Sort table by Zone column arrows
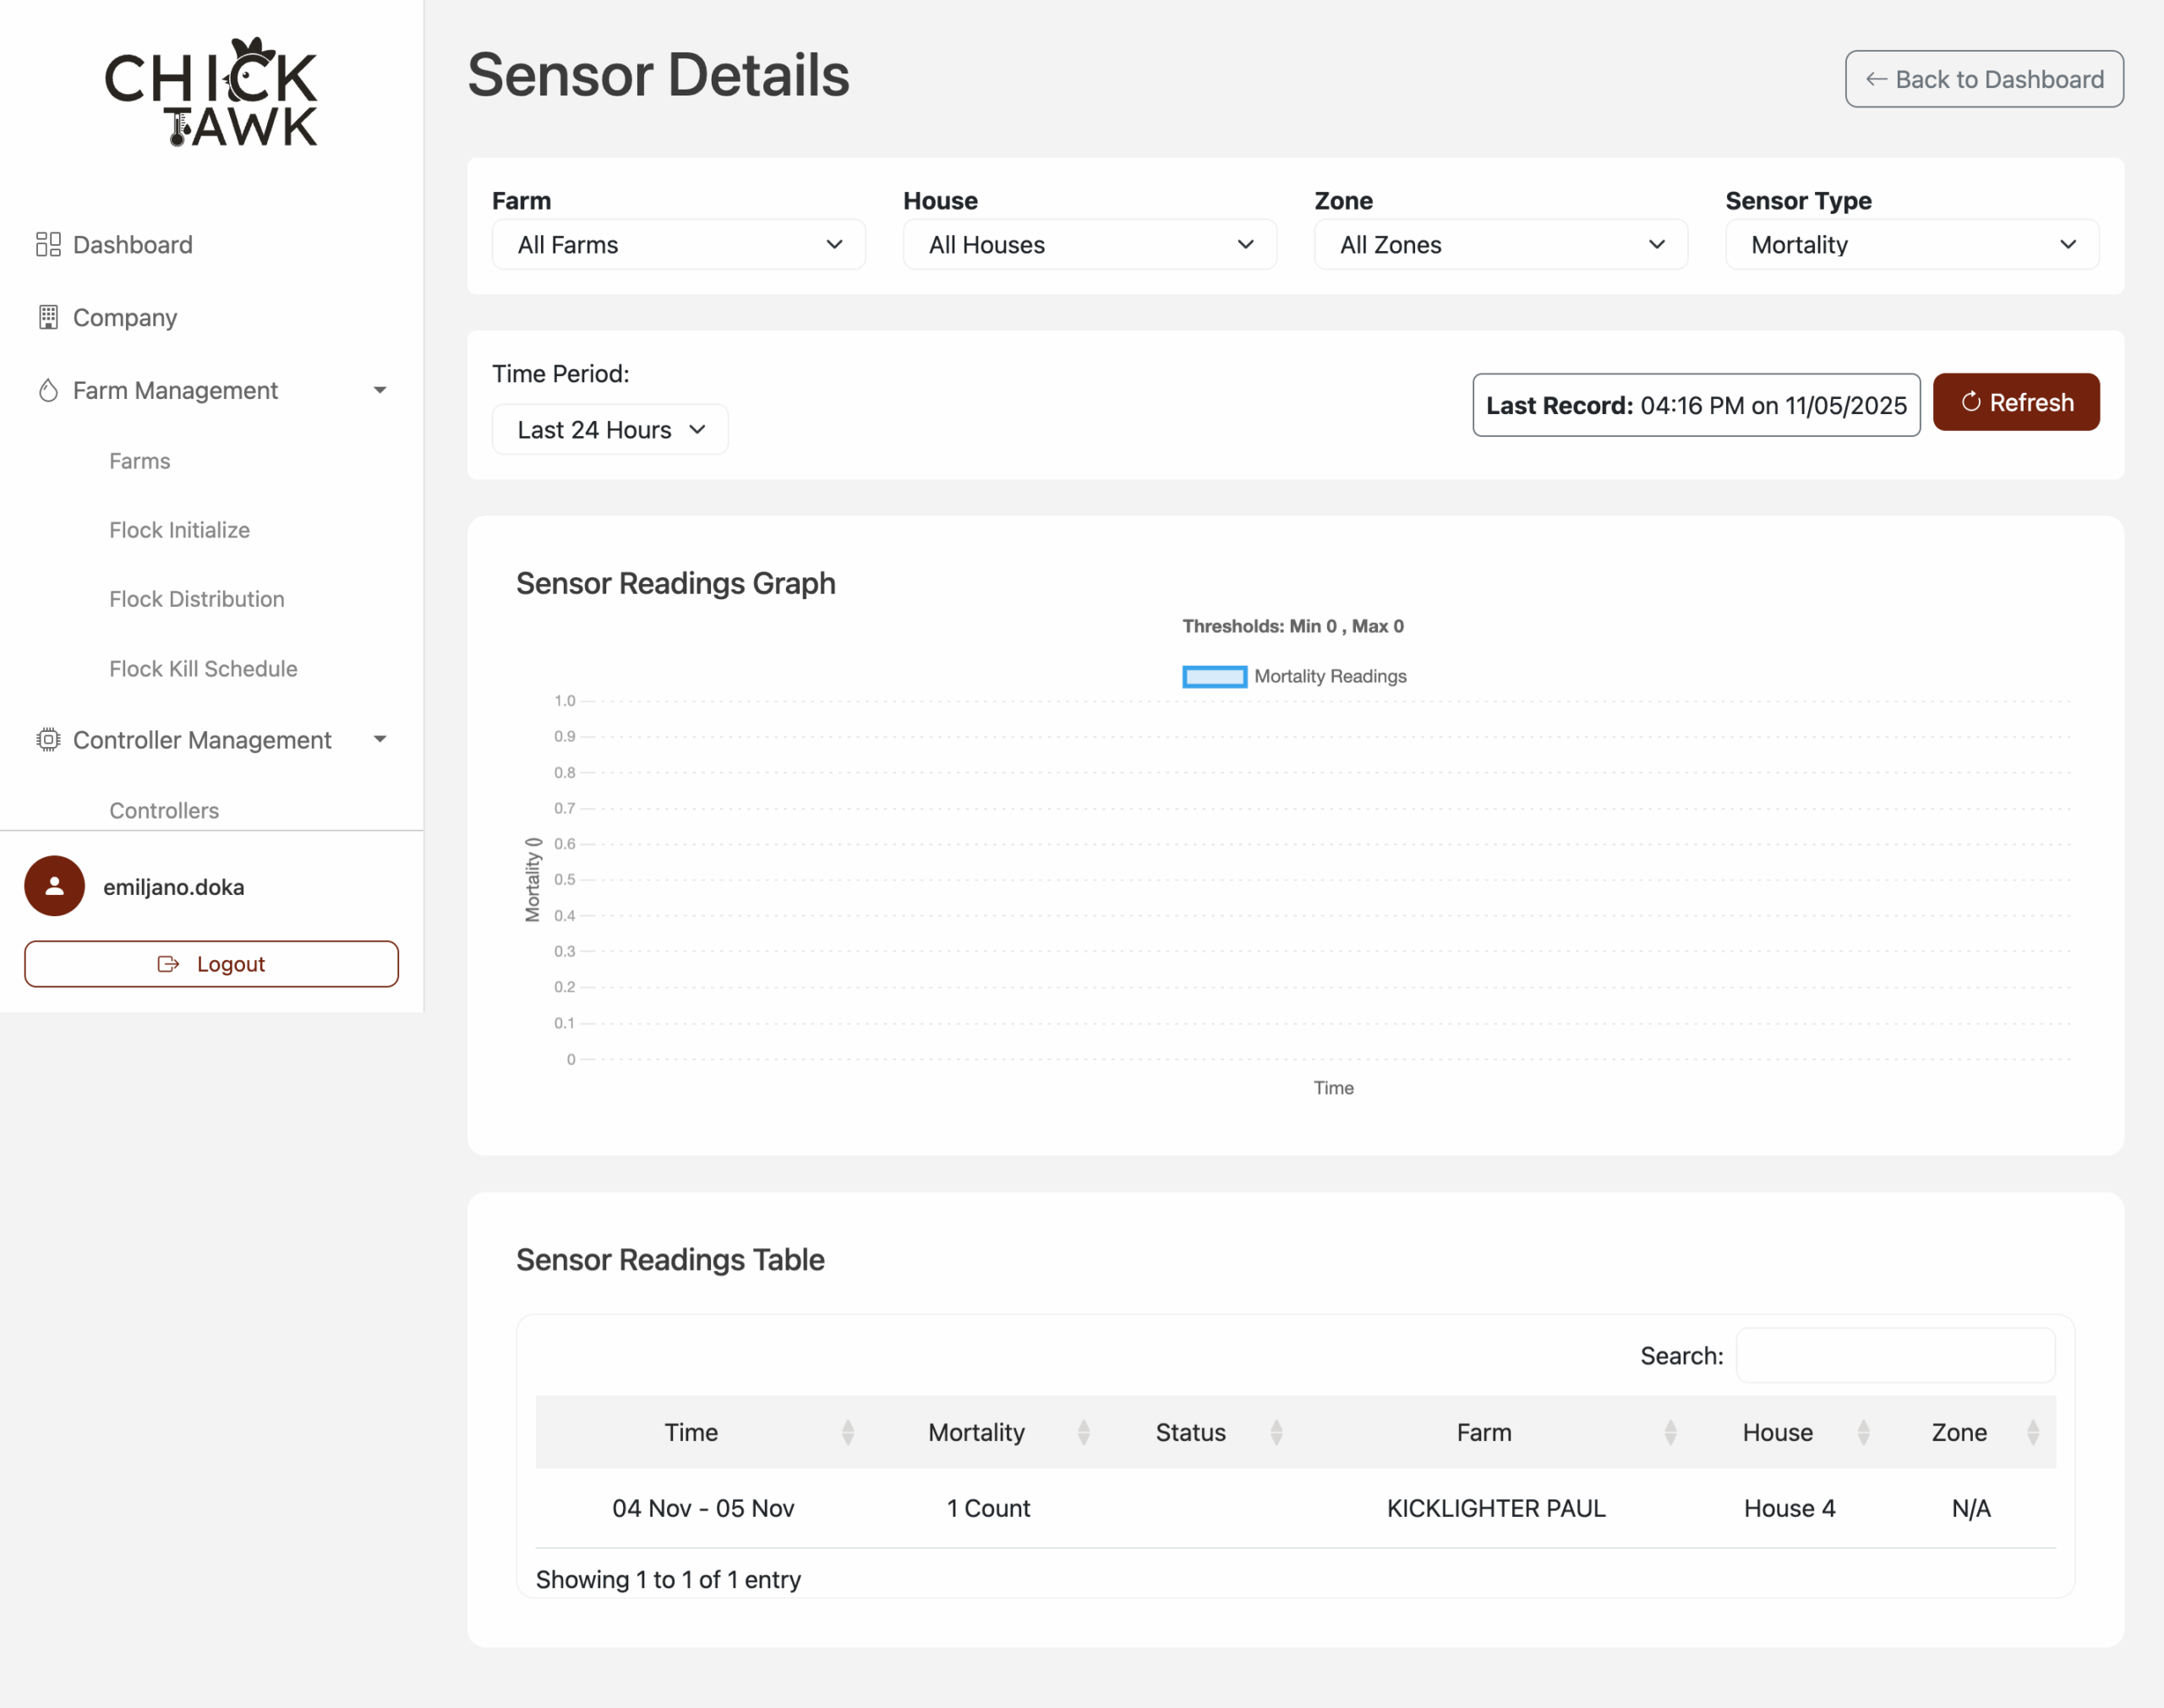Image resolution: width=2164 pixels, height=1708 pixels. tap(2033, 1432)
